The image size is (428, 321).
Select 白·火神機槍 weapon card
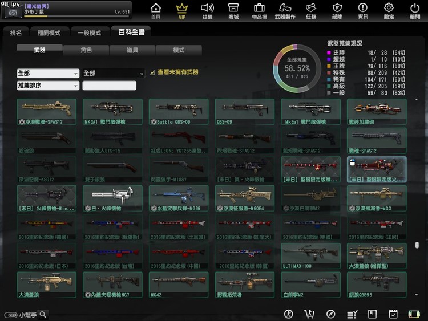(x=112, y=198)
